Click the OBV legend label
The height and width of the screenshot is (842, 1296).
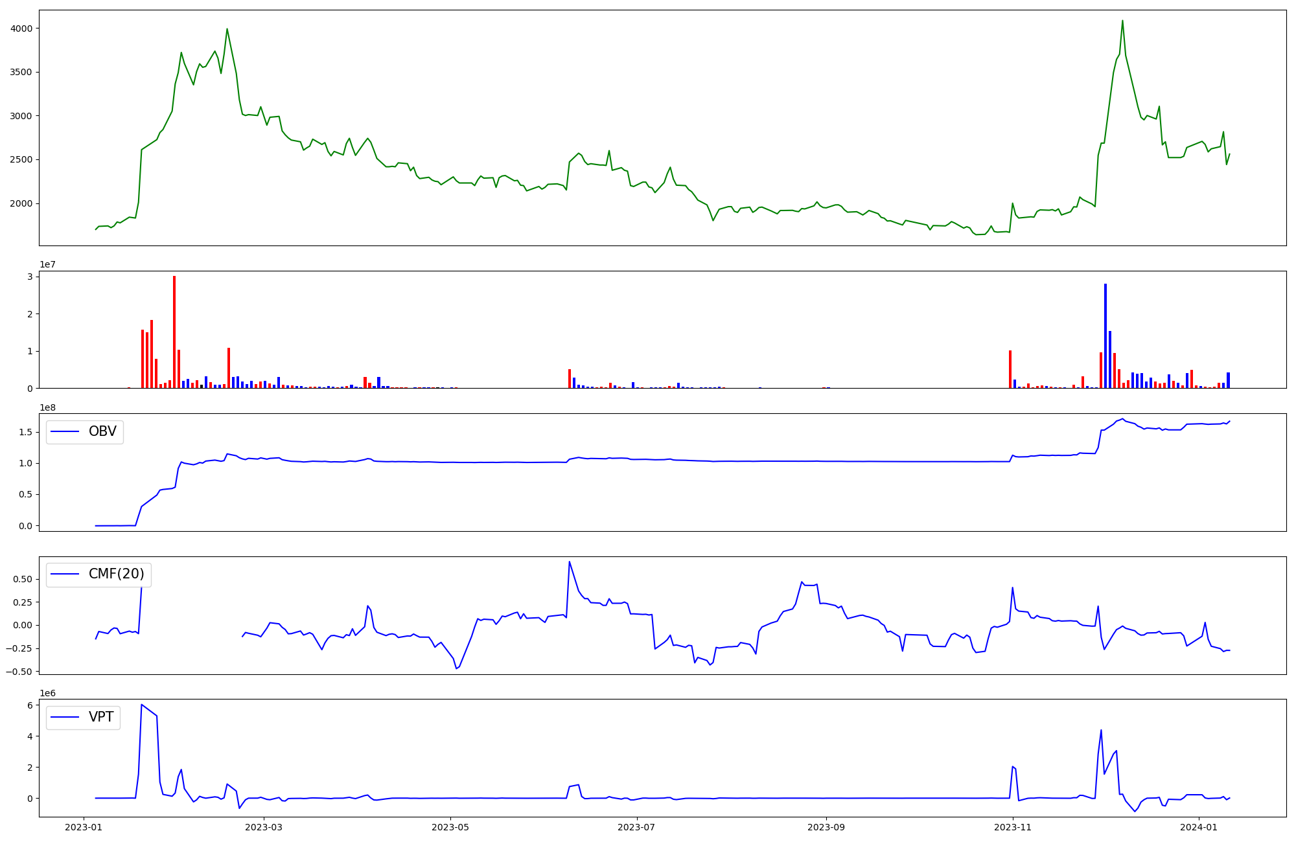pyautogui.click(x=102, y=431)
